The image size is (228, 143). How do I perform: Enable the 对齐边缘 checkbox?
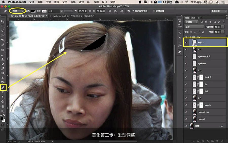click(x=154, y=11)
